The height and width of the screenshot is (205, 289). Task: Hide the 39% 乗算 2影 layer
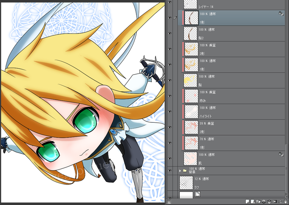coord(170,127)
